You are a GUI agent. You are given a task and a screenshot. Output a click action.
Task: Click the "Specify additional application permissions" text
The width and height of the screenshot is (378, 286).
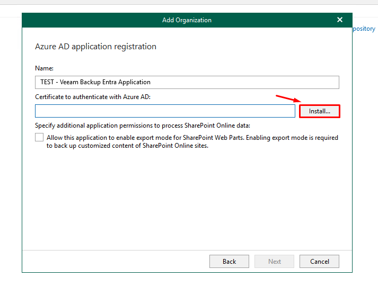[x=142, y=126]
